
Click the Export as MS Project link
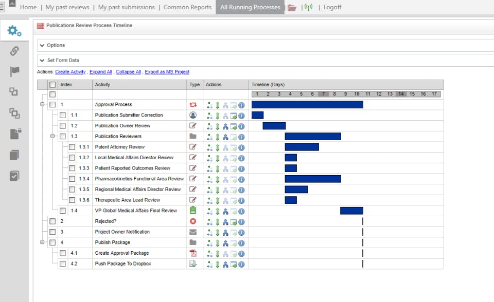(167, 72)
